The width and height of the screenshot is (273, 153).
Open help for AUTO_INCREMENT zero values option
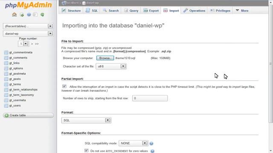[152, 151]
